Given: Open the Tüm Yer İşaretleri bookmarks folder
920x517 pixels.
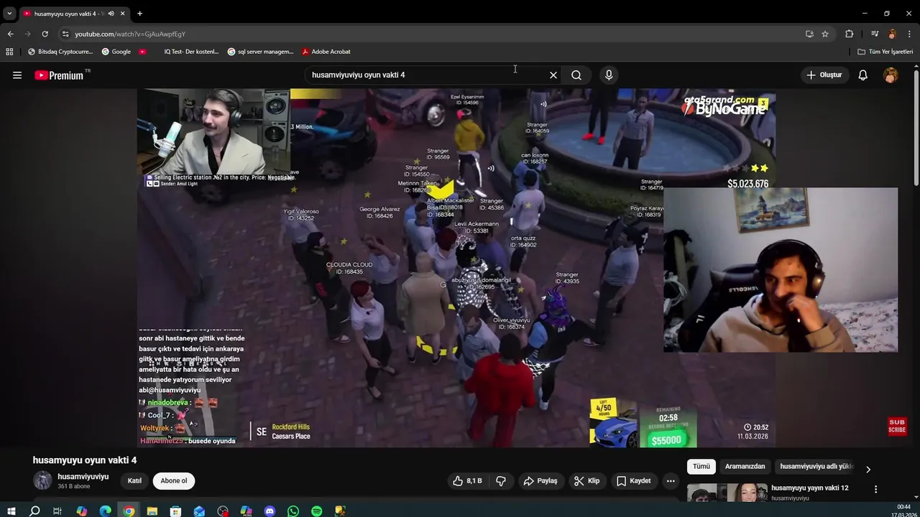Looking at the screenshot, I should click(885, 52).
